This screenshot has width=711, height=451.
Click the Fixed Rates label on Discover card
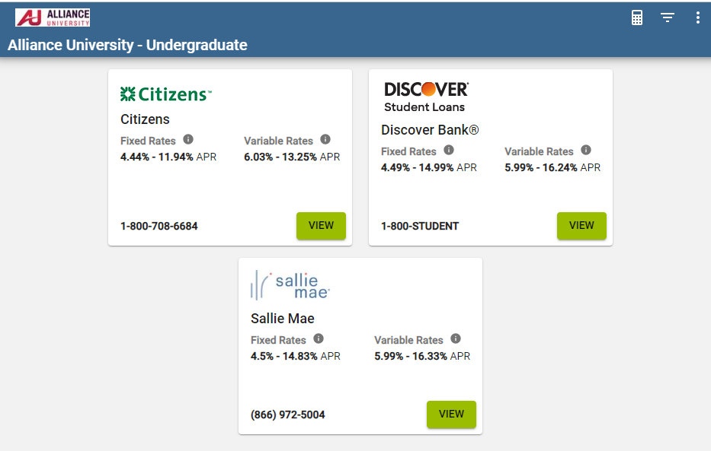[408, 151]
